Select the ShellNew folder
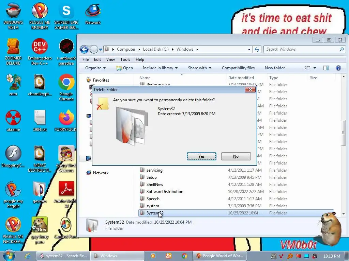The image size is (349, 261). pos(155,185)
